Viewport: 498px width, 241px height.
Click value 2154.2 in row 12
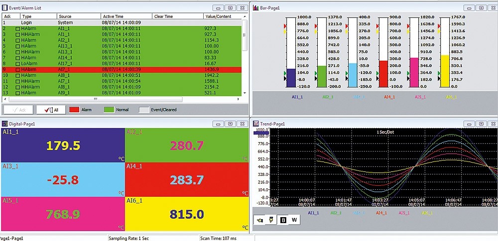point(212,87)
